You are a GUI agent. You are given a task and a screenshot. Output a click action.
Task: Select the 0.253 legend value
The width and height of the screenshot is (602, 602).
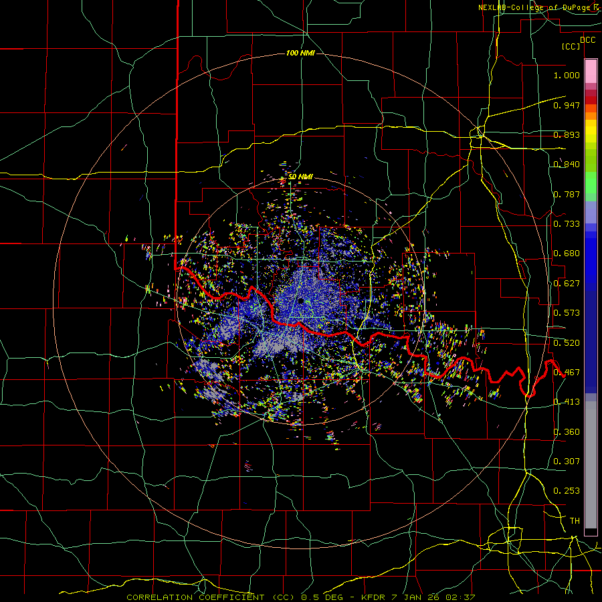567,491
